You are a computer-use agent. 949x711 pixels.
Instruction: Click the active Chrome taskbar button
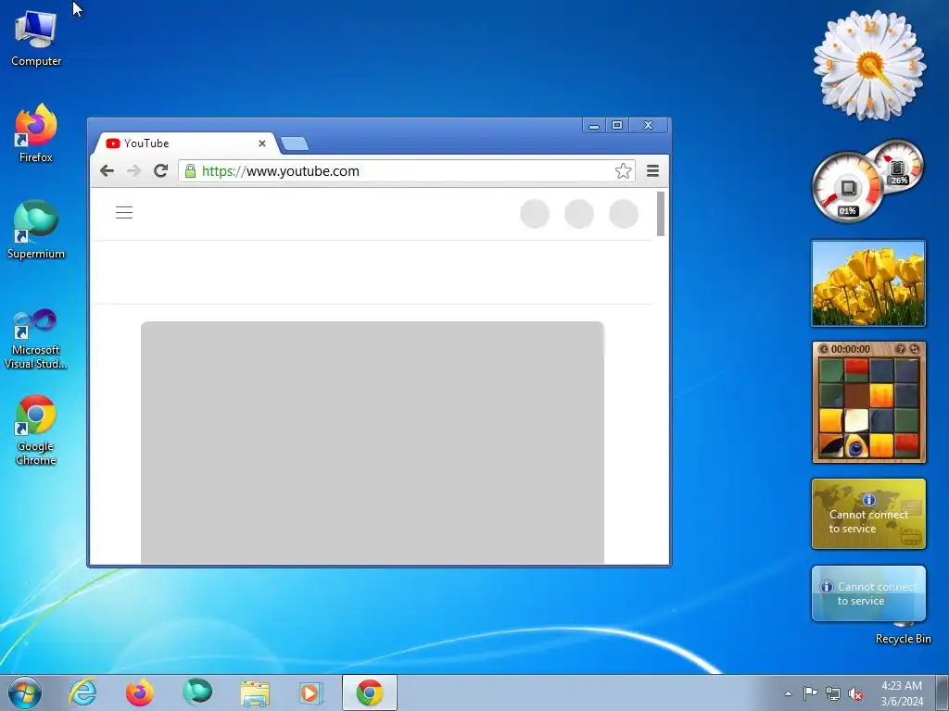pyautogui.click(x=370, y=692)
